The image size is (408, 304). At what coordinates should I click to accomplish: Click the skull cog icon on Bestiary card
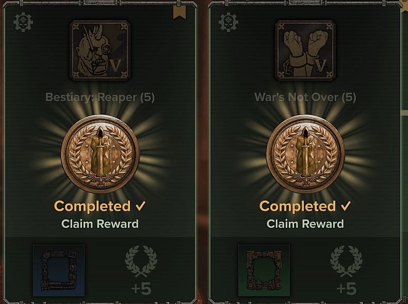click(x=23, y=22)
